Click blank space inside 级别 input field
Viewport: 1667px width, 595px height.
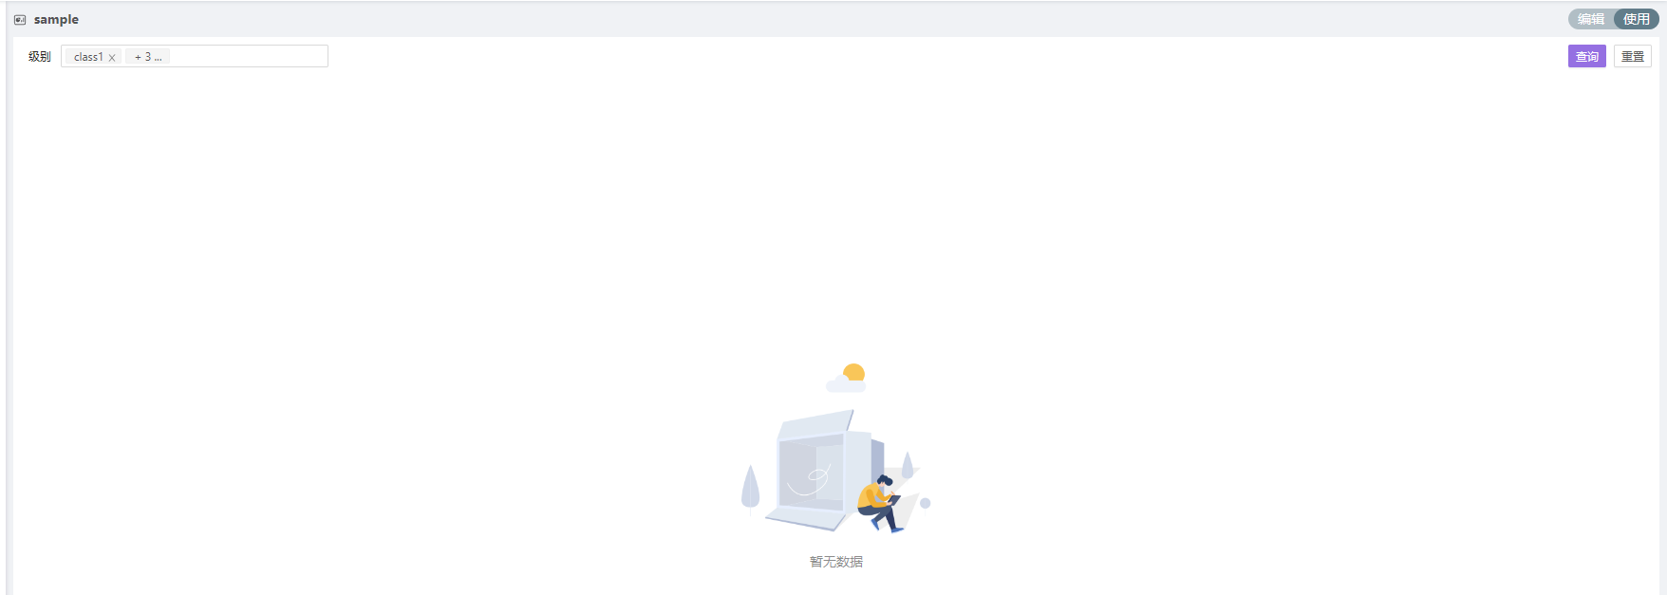pos(249,56)
